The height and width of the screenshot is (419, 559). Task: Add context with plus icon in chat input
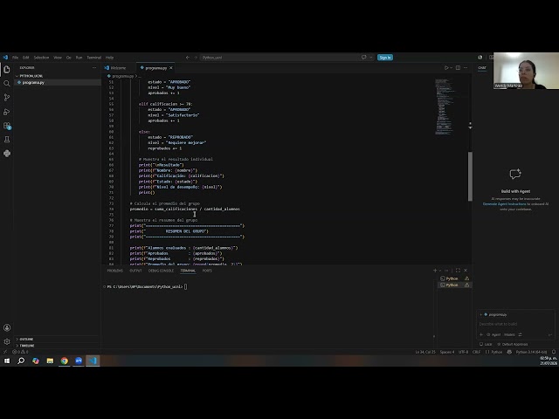tap(481, 334)
